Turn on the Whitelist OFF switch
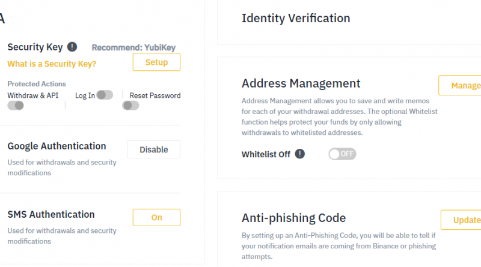 pyautogui.click(x=342, y=154)
